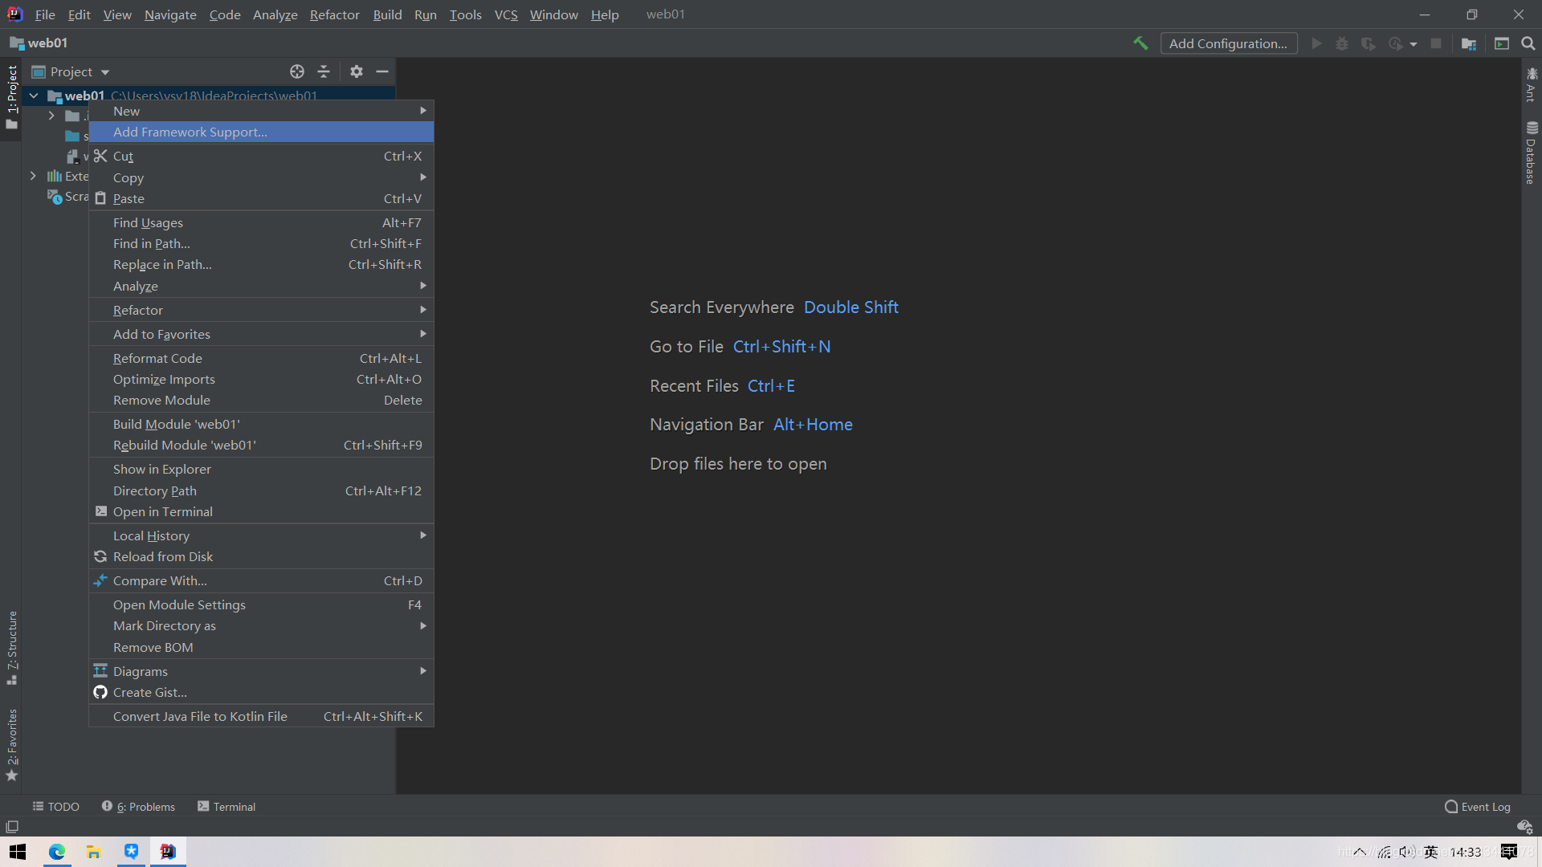
Task: Select Reformat Code menu item
Action: [157, 358]
